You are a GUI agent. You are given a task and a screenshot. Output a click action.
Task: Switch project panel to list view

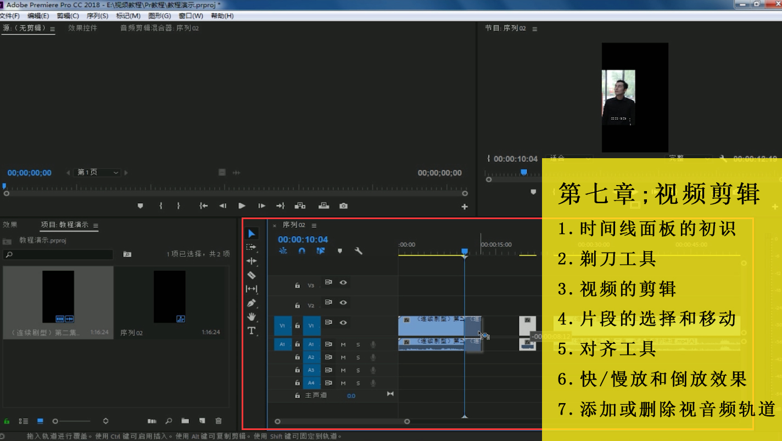tap(24, 421)
